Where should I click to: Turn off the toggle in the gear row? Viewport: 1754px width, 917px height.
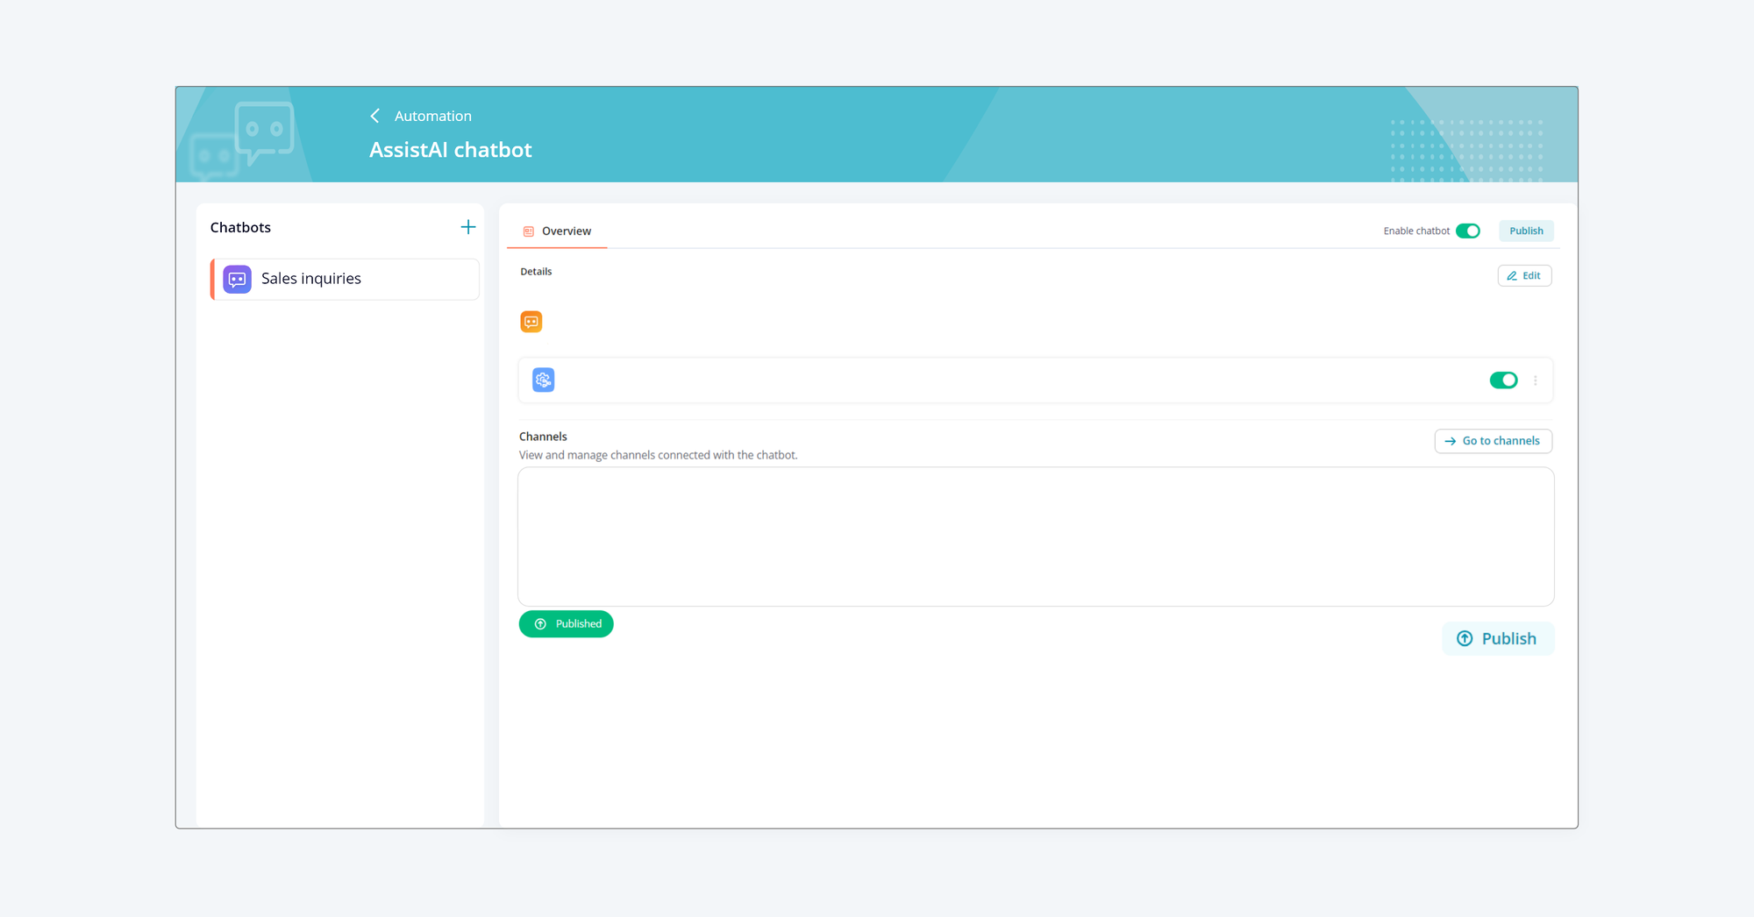(x=1503, y=380)
